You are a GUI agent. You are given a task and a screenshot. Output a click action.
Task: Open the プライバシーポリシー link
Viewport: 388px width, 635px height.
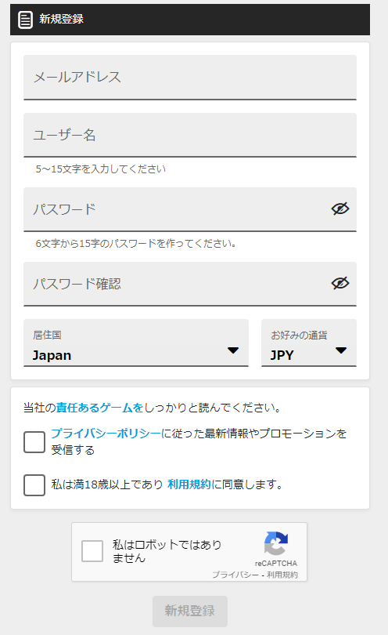106,434
